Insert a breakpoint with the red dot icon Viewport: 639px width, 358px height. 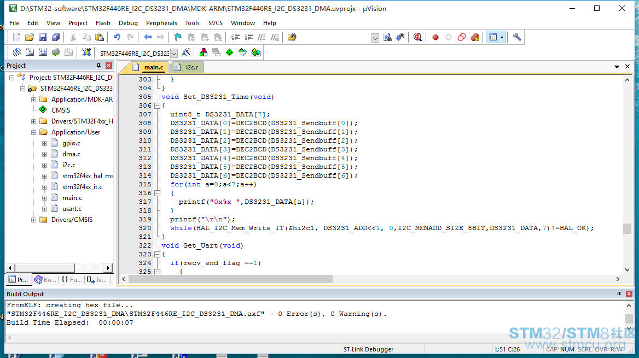tap(435, 37)
